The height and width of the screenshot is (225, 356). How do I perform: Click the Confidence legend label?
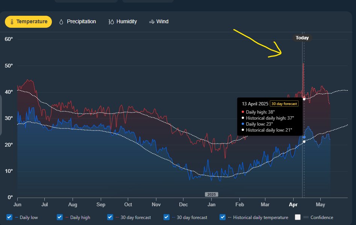click(322, 217)
